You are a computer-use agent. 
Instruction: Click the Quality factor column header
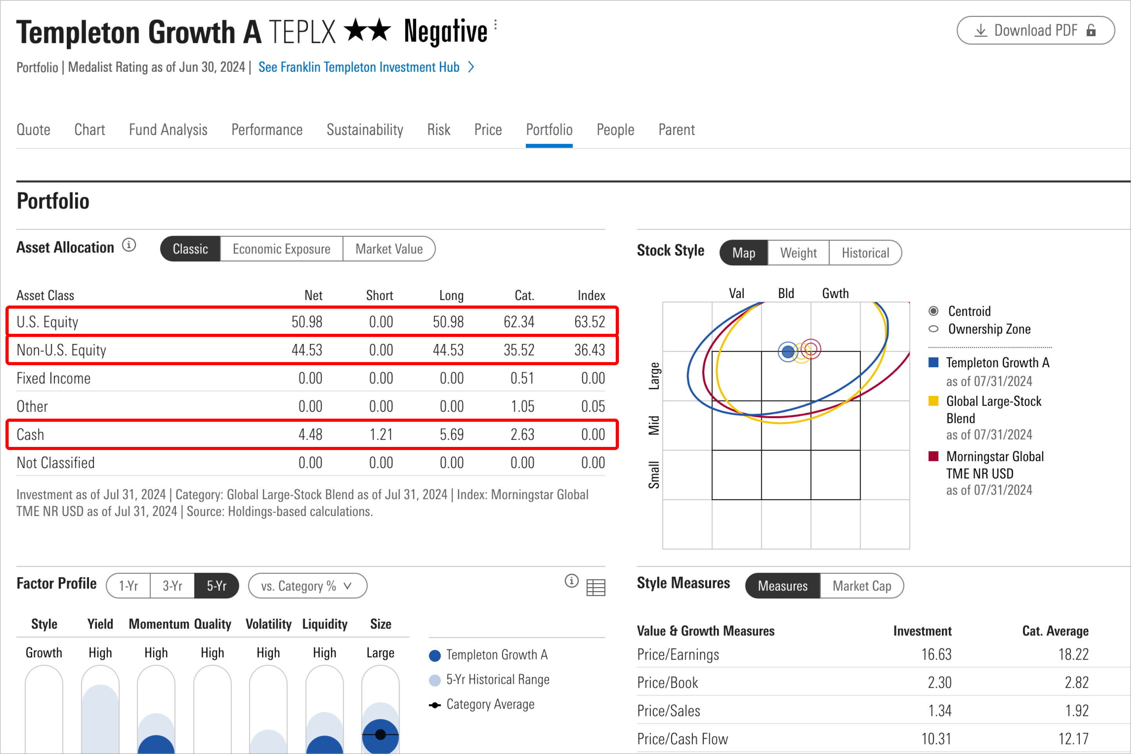click(x=212, y=624)
